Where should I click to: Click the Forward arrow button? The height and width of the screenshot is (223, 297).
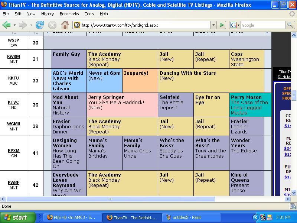click(x=23, y=25)
